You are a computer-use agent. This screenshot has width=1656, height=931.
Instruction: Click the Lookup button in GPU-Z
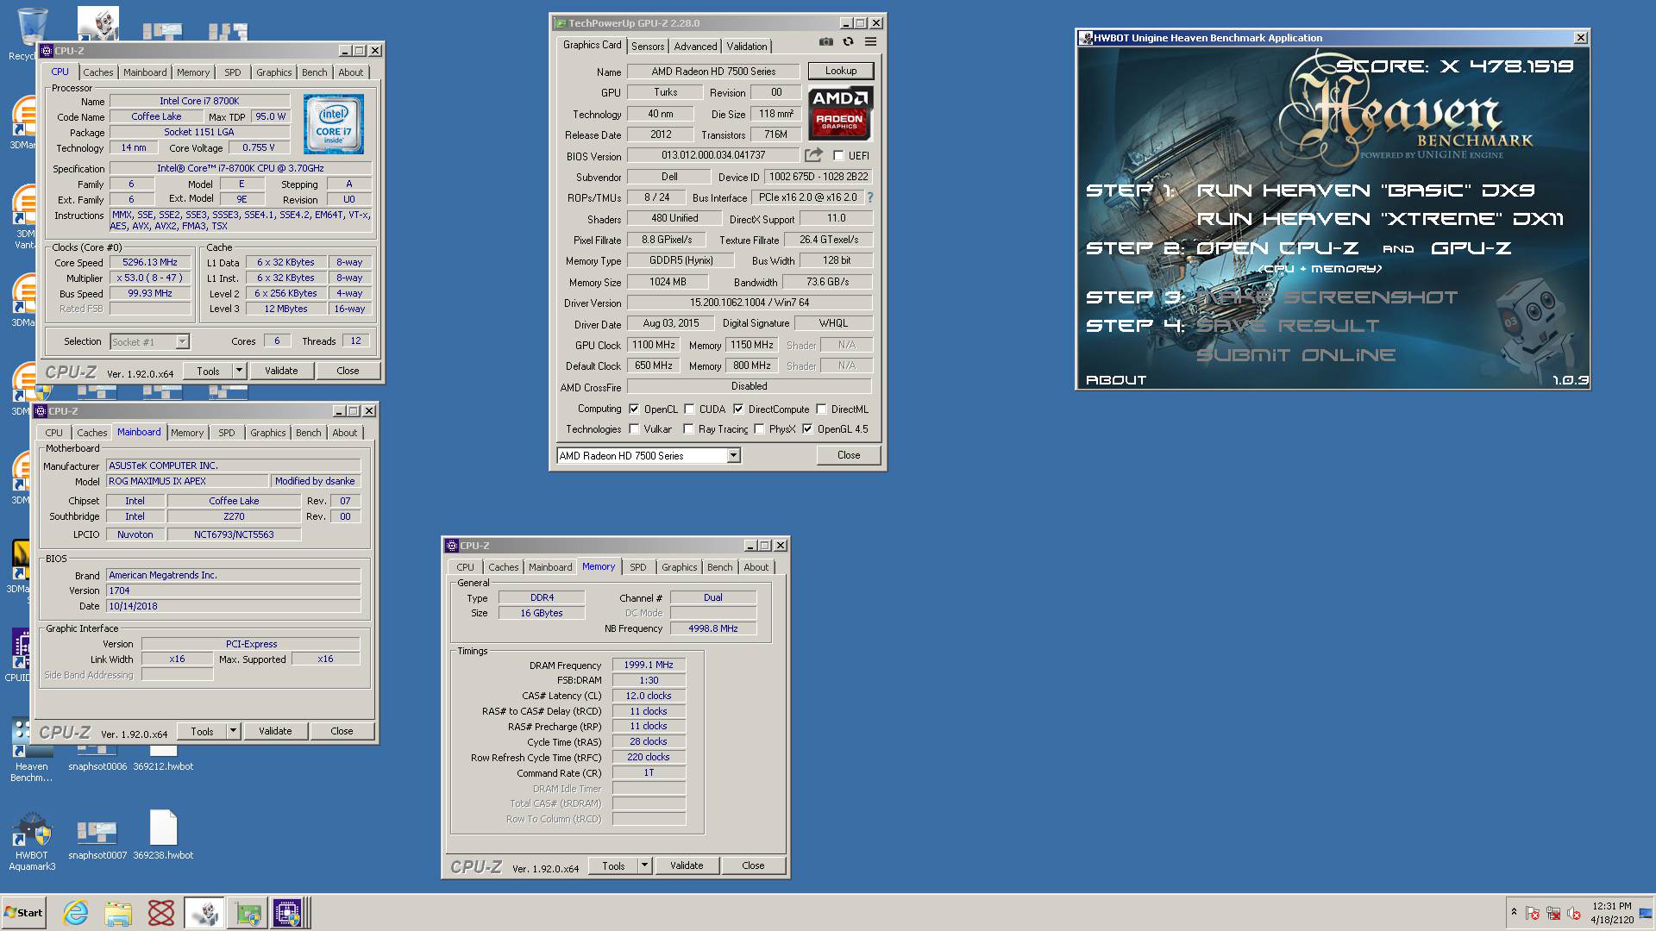(x=841, y=71)
